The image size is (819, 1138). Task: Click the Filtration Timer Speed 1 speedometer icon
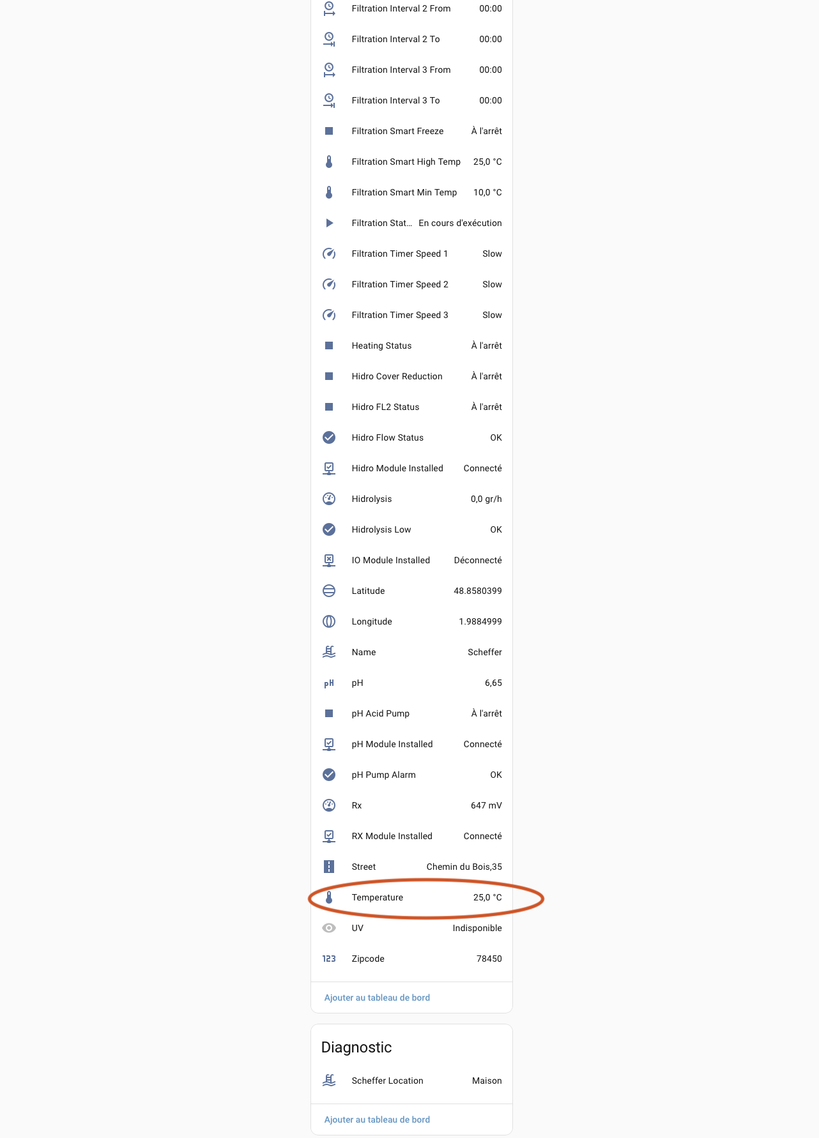[329, 254]
